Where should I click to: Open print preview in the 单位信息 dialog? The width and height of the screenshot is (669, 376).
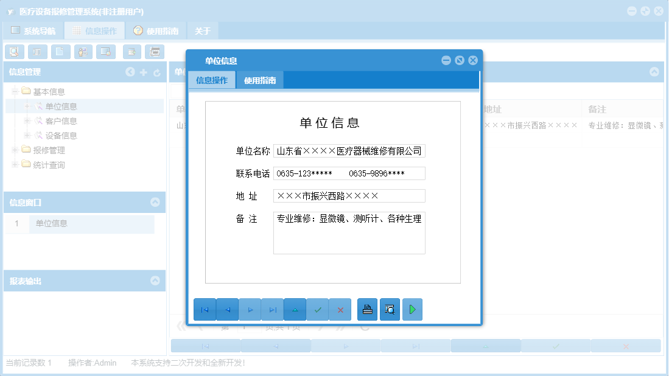point(390,309)
